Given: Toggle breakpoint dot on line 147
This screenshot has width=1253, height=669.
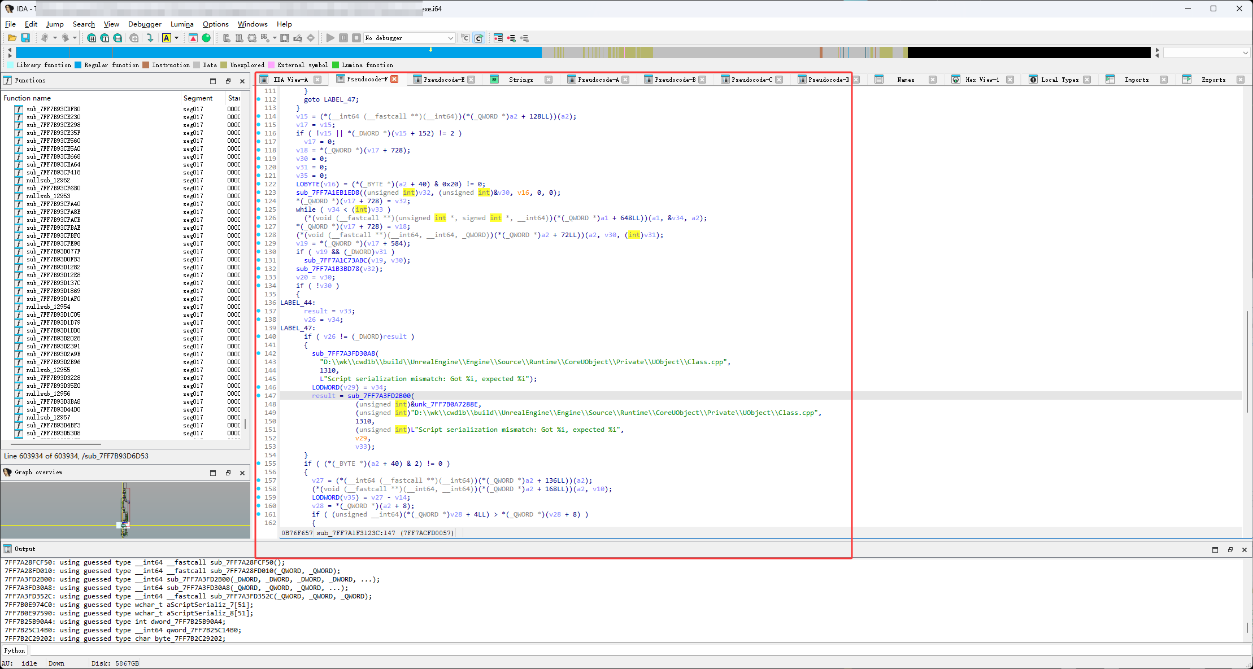Looking at the screenshot, I should coord(259,396).
